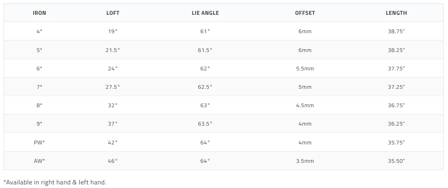Select the 63.5° lie angle cell
Screen dimensions: 448x188
click(205, 124)
